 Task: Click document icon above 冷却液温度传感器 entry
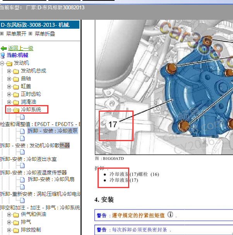pos(22,166)
